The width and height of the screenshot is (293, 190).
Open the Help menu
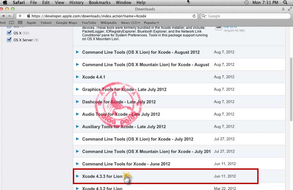pos(141,3)
